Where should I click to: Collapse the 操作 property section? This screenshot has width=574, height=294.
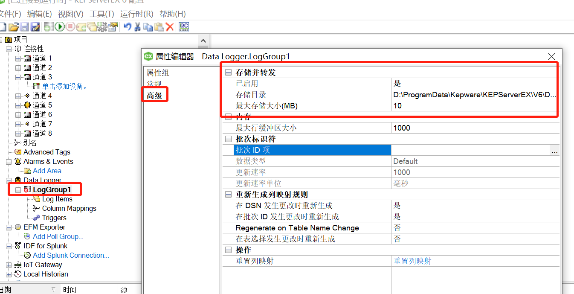coord(228,250)
